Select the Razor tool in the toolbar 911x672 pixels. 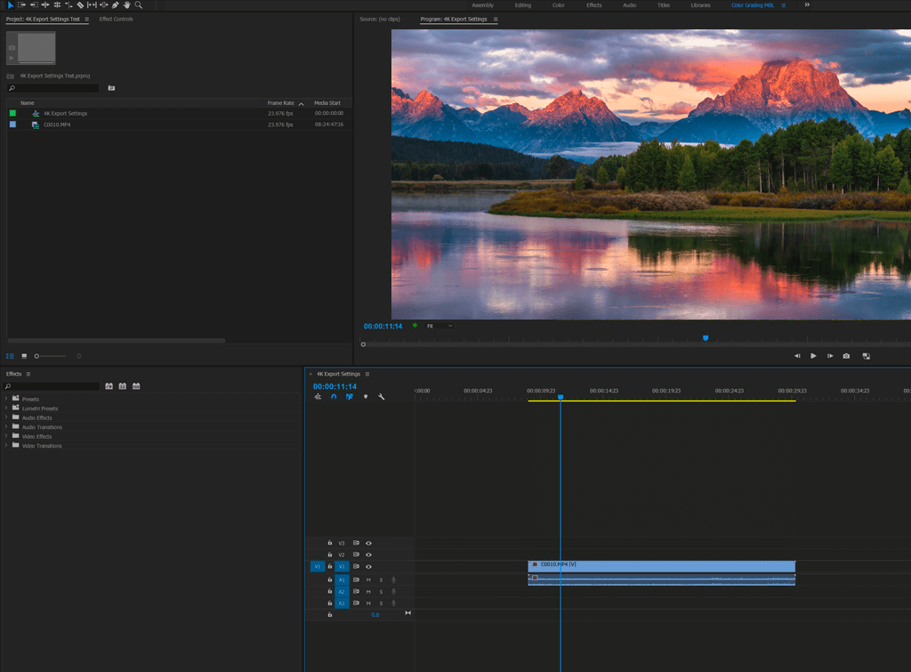pos(80,5)
